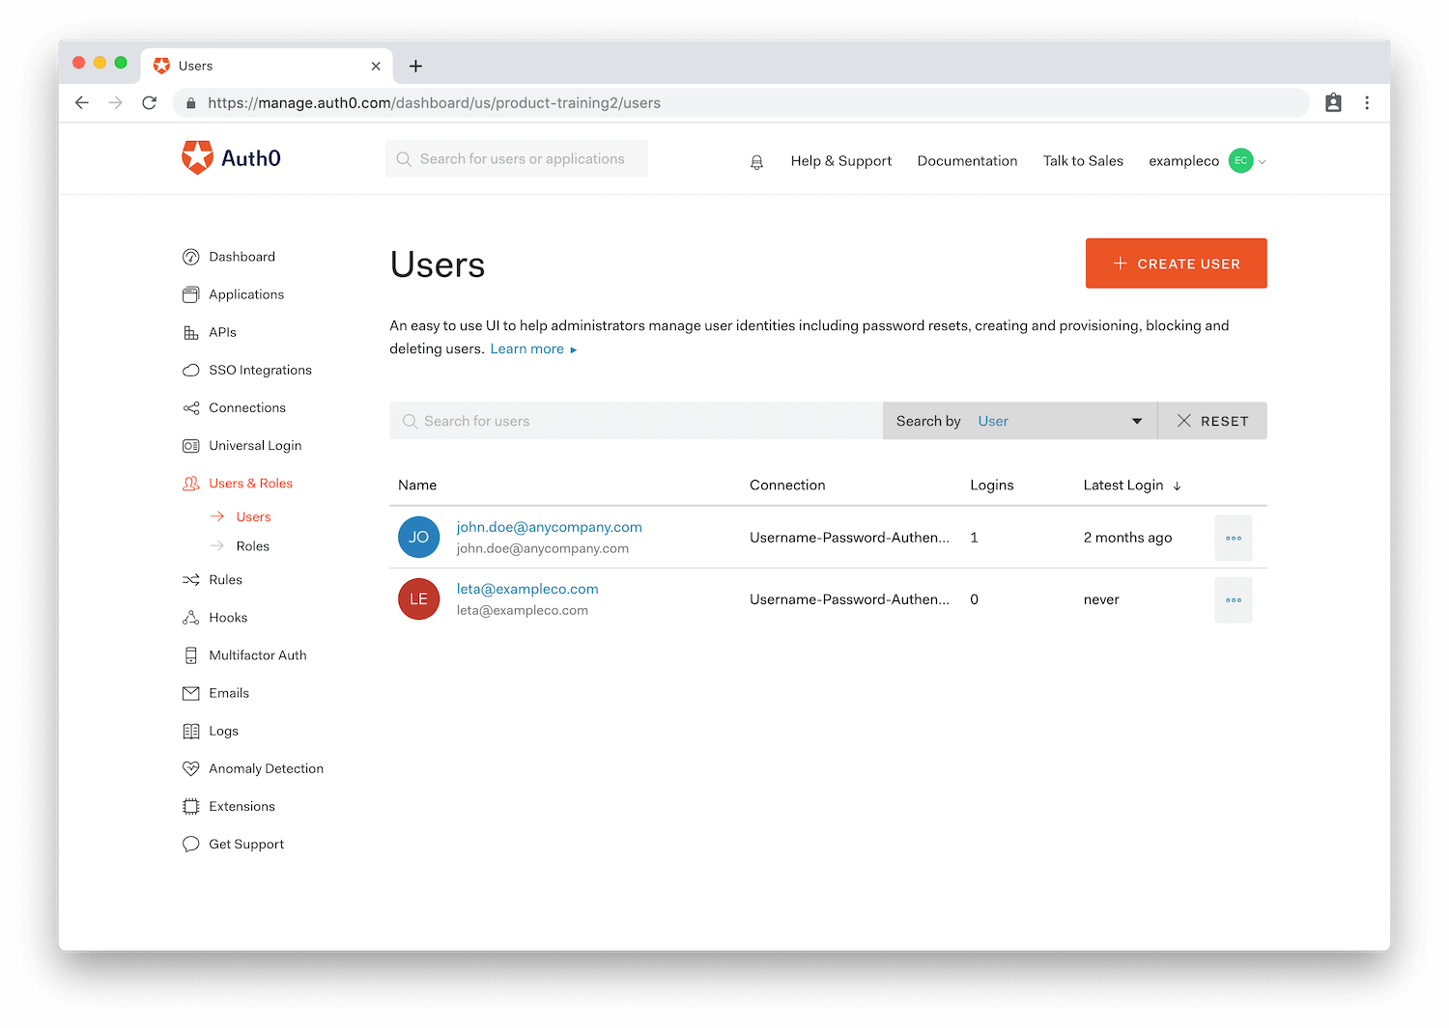Click the Connections share icon
Viewport: 1449px width, 1028px height.
point(191,408)
